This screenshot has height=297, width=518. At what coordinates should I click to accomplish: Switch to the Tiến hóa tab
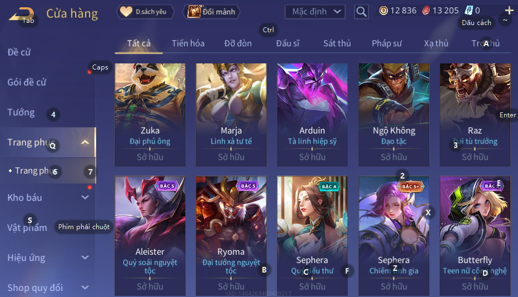188,43
